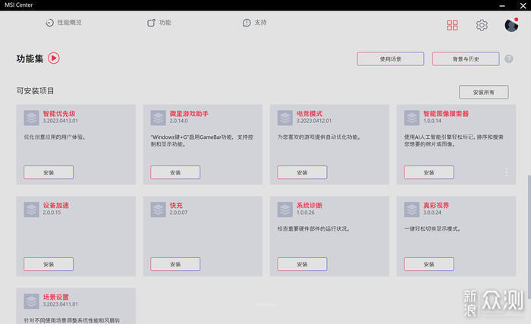Click the 电竞模式 package icon
The width and height of the screenshot is (531, 324).
[285, 118]
